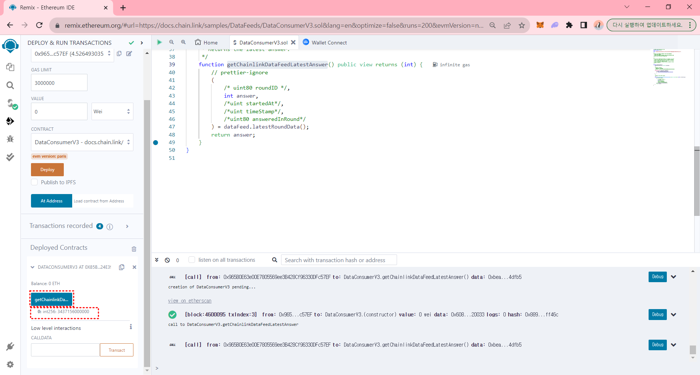The width and height of the screenshot is (700, 375).
Task: Enable listen on all transactions
Action: tap(192, 260)
